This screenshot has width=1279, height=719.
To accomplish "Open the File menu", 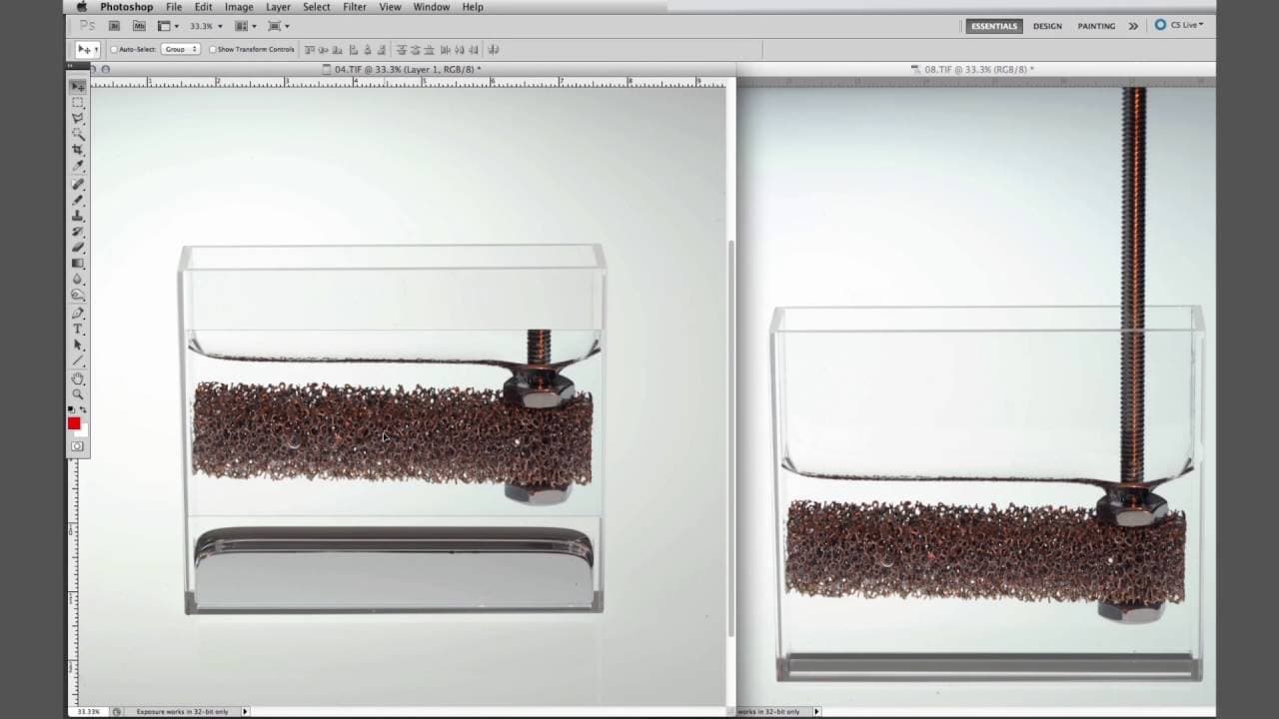I will point(174,7).
